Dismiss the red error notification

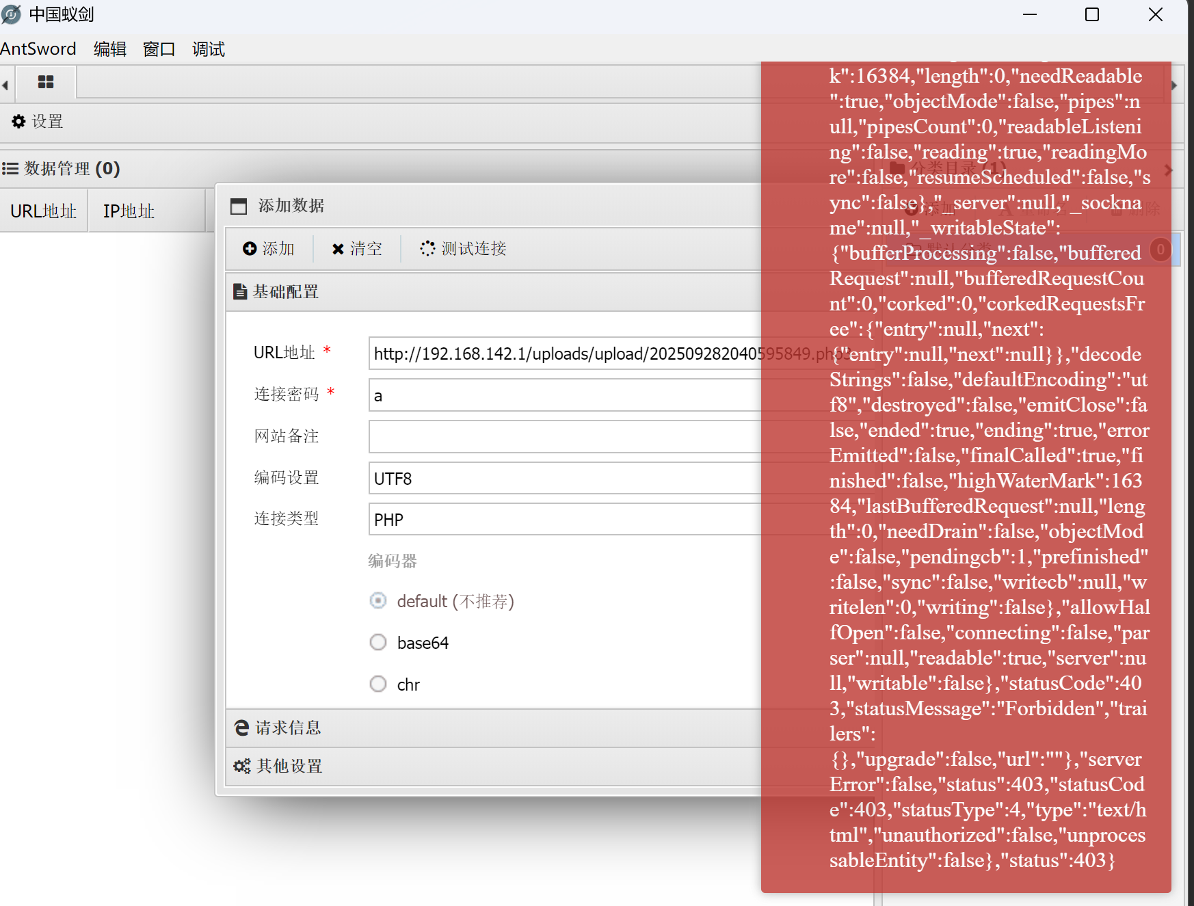[966, 477]
